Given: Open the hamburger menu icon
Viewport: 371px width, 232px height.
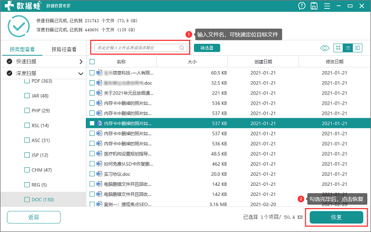Looking at the screenshot, I should click(x=327, y=6).
